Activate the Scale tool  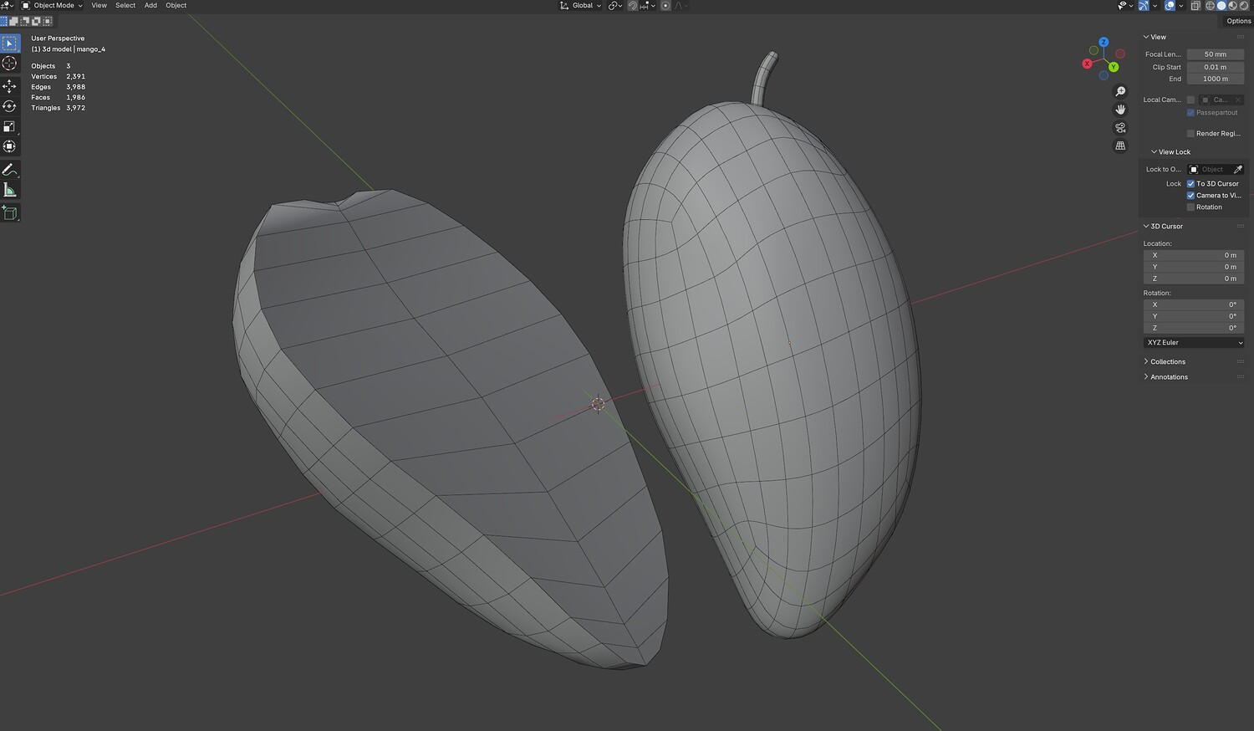pyautogui.click(x=10, y=126)
